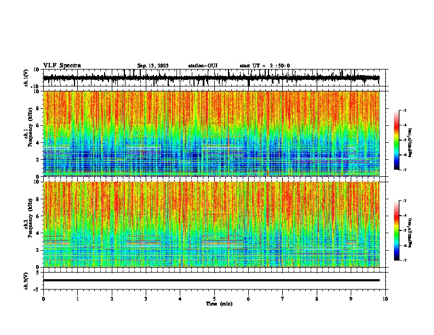Viewport: 434px width, 335px height.
Task: Click the ch.3 flat black voltage trace
Action: (x=211, y=280)
